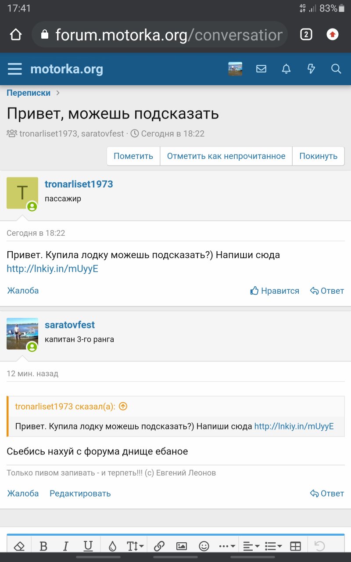Click Отметить как непрочитанное button
351x562 pixels.
(x=226, y=156)
